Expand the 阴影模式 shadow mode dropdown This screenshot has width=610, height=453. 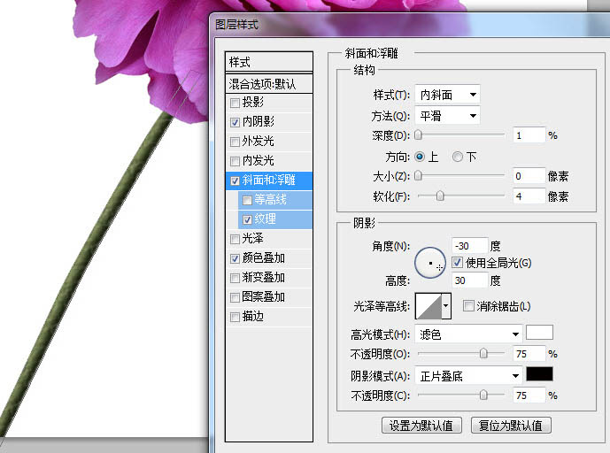[x=468, y=376]
